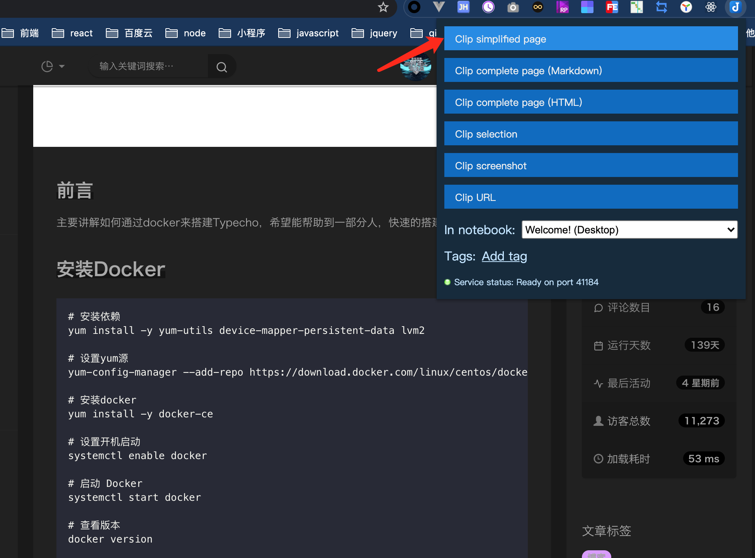Click the bookmark star icon
The width and height of the screenshot is (755, 558).
point(383,7)
